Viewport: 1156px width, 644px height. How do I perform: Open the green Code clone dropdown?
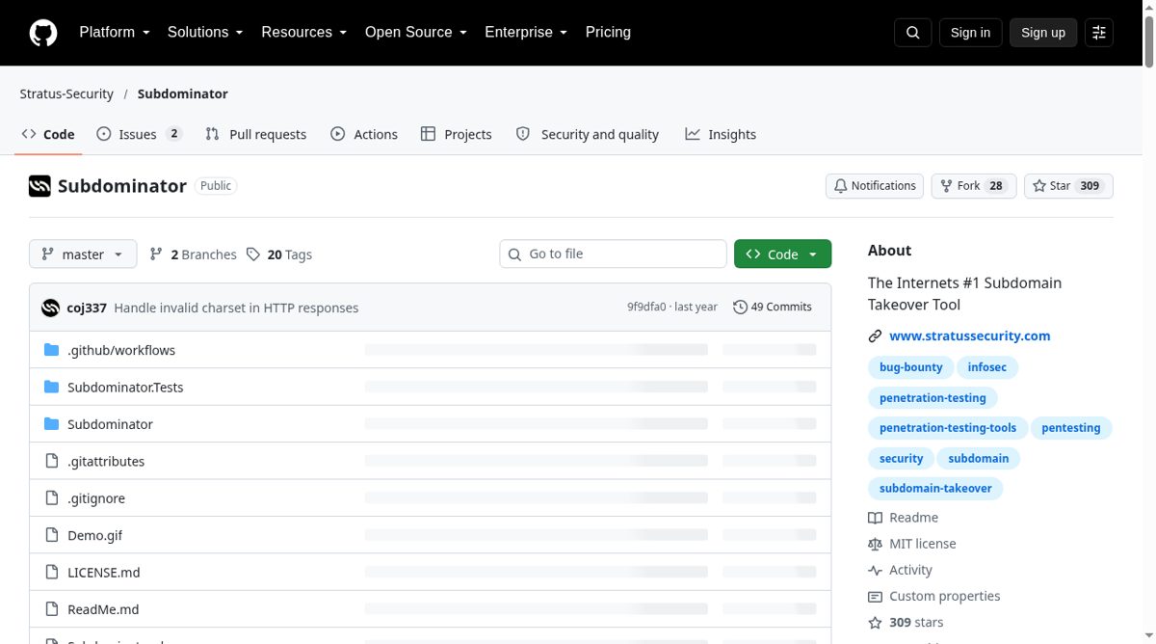[x=782, y=255]
